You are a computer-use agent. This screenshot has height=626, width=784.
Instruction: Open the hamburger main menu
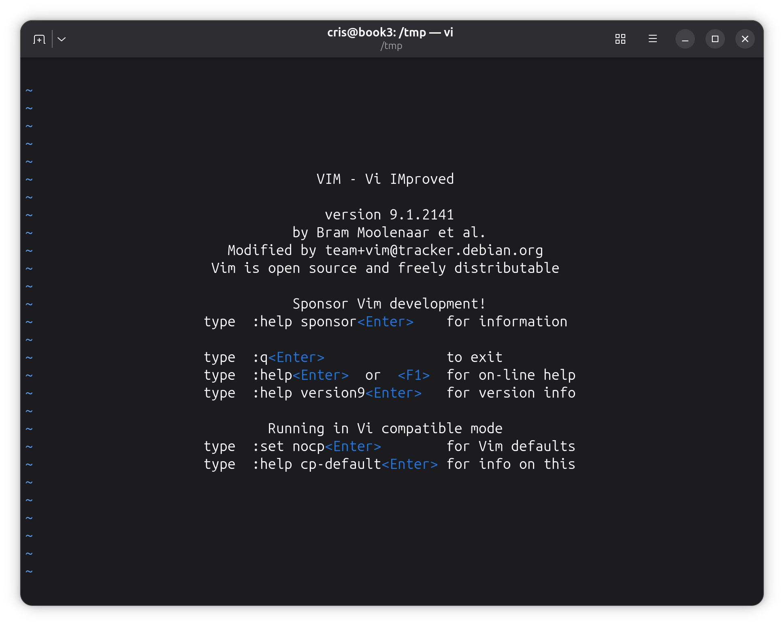click(x=653, y=39)
